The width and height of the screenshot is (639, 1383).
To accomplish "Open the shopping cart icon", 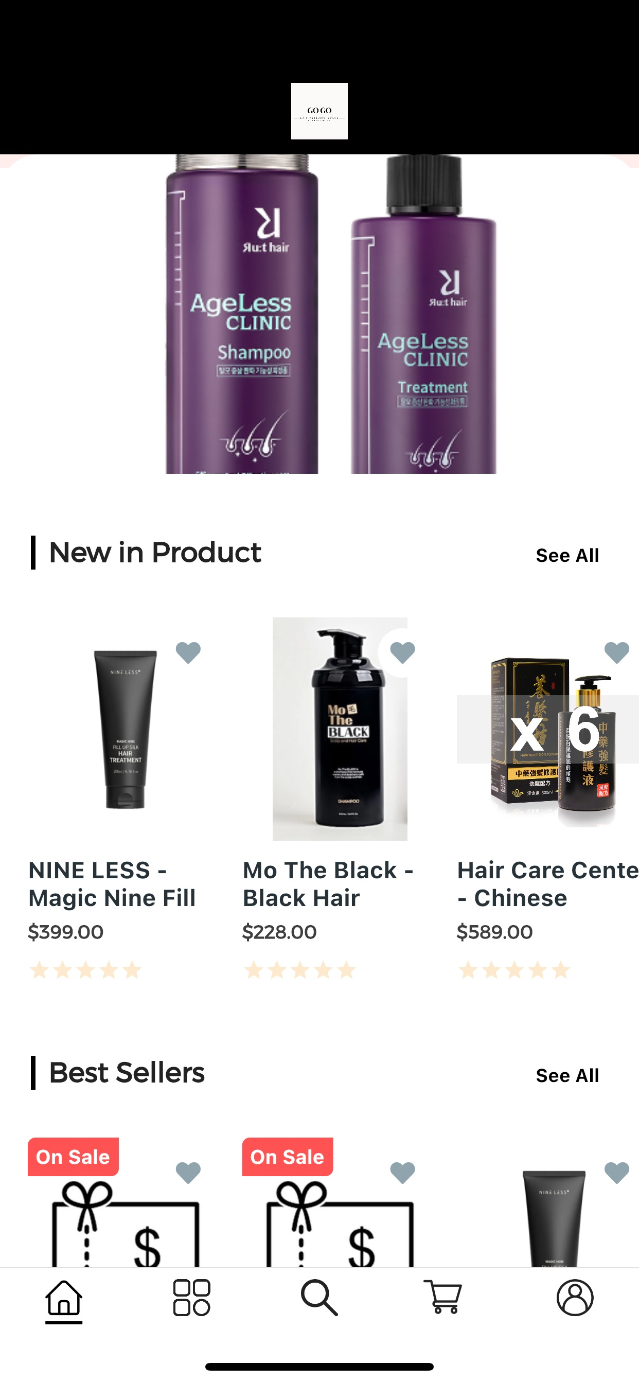I will point(443,1297).
